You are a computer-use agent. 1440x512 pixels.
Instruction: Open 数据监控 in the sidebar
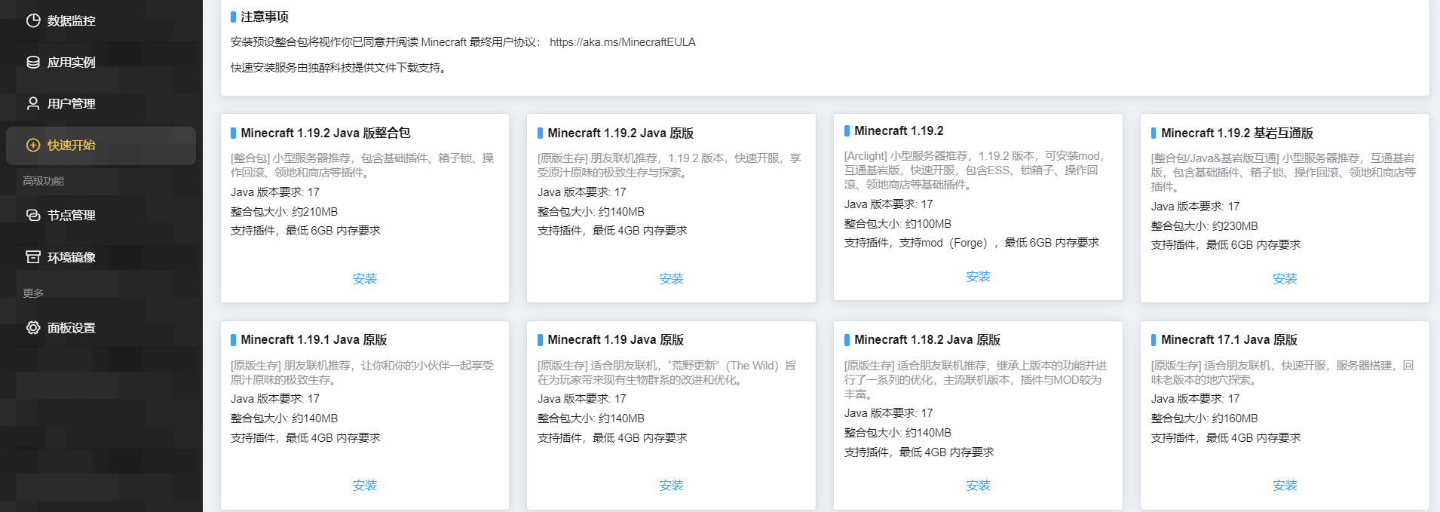(101, 20)
